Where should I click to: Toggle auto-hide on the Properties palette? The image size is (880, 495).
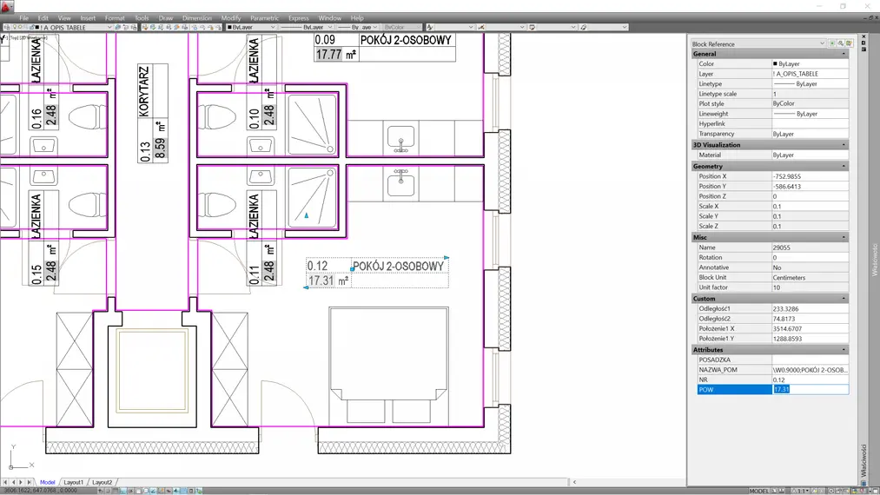pyautogui.click(x=863, y=43)
